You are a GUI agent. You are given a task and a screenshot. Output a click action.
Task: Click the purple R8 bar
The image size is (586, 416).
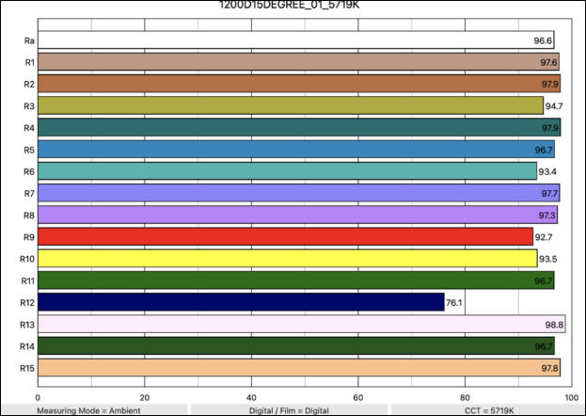coord(282,215)
